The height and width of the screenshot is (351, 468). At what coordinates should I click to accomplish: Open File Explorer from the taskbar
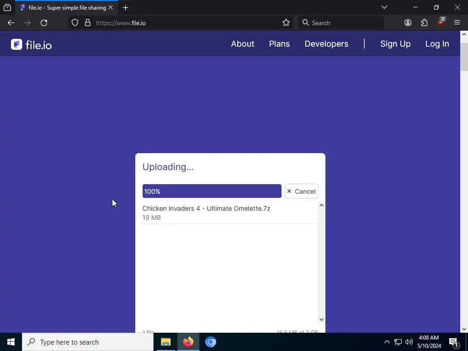pos(165,342)
